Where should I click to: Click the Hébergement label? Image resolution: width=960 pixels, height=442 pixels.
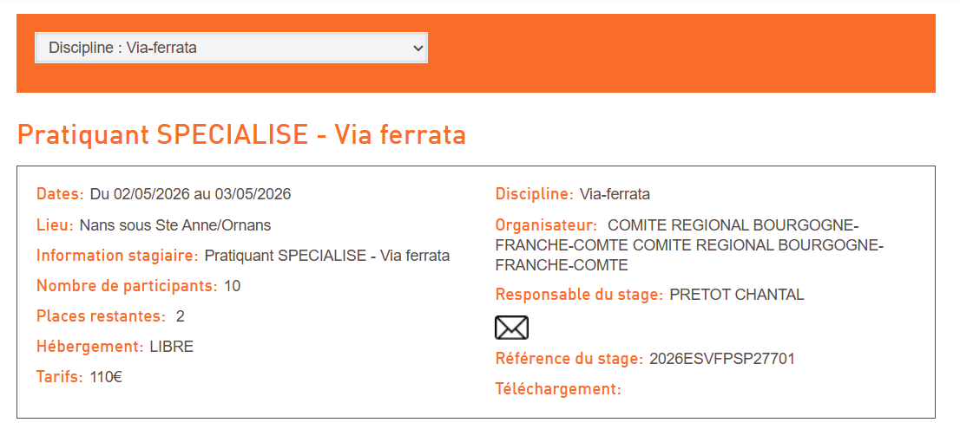click(x=89, y=347)
